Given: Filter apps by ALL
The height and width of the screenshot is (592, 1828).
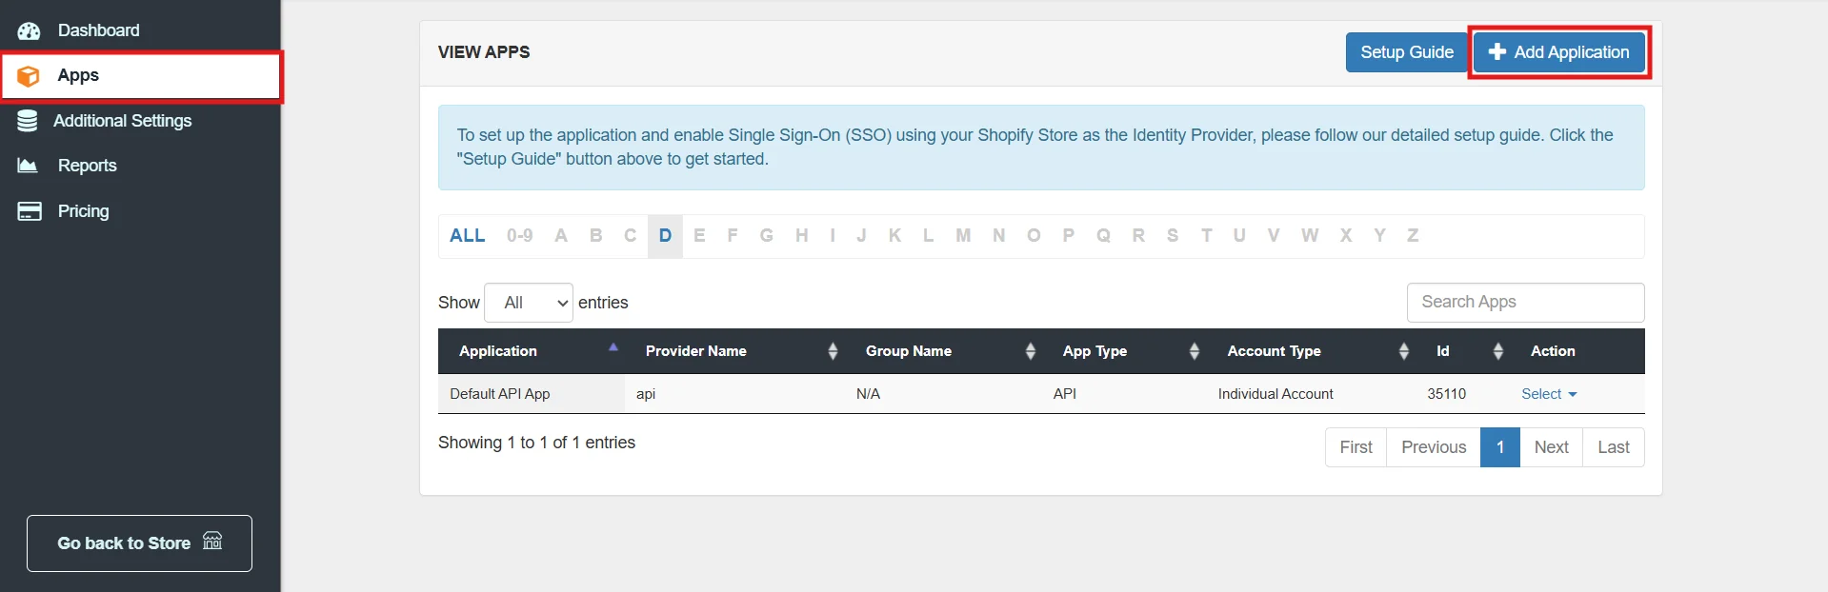Looking at the screenshot, I should [x=467, y=236].
